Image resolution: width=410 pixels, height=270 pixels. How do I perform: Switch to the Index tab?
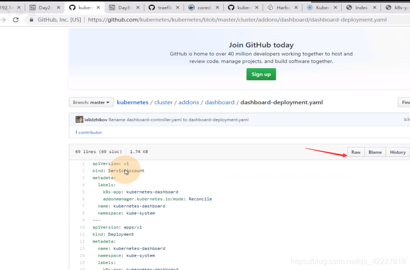(x=361, y=8)
